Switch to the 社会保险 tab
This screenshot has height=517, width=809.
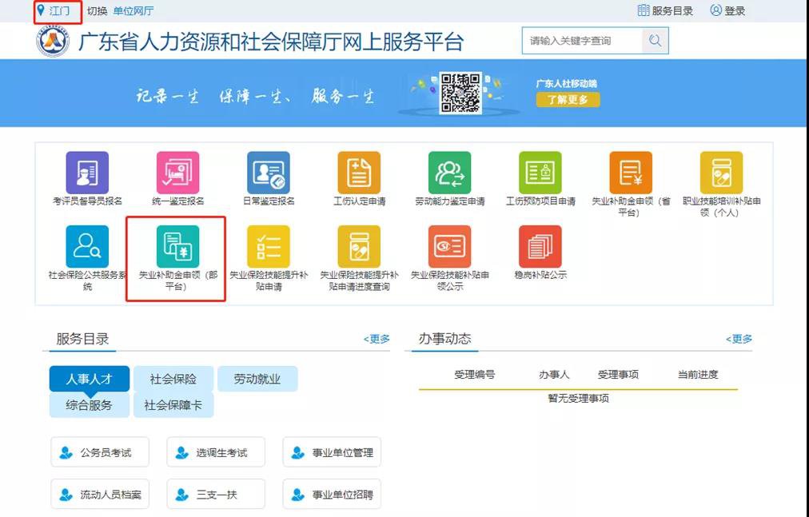(x=173, y=379)
